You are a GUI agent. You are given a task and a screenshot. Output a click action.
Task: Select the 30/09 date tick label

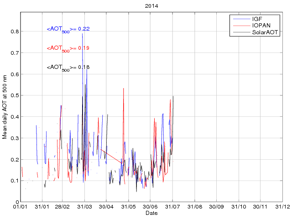coord(216,207)
